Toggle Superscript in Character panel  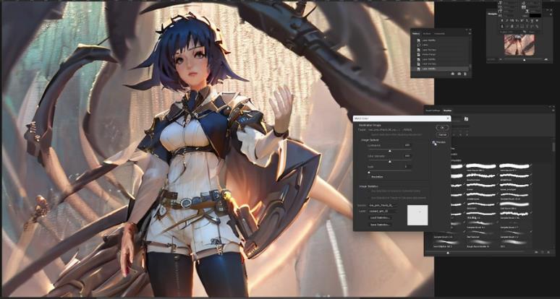pos(522,20)
